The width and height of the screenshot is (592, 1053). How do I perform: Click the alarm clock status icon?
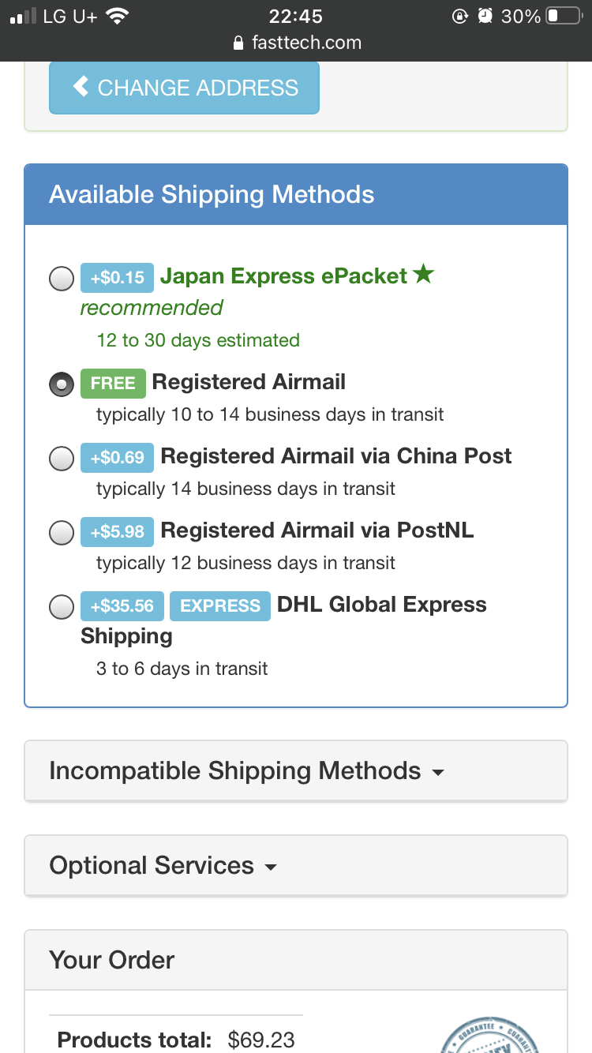click(485, 17)
